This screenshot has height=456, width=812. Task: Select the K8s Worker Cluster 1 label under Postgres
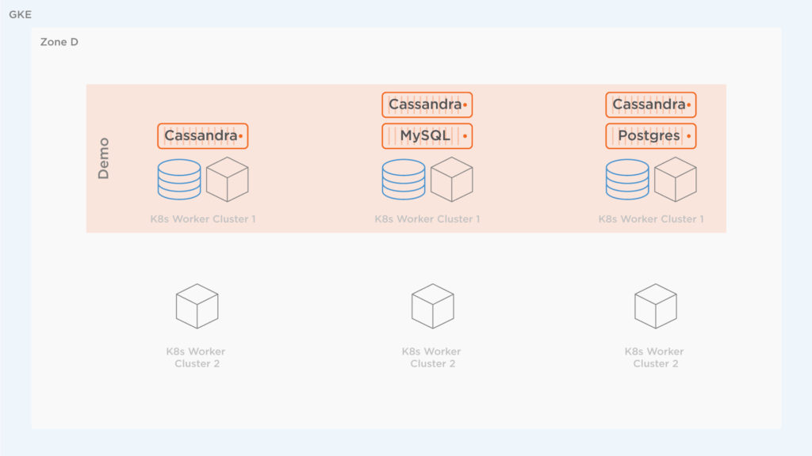pyautogui.click(x=650, y=219)
